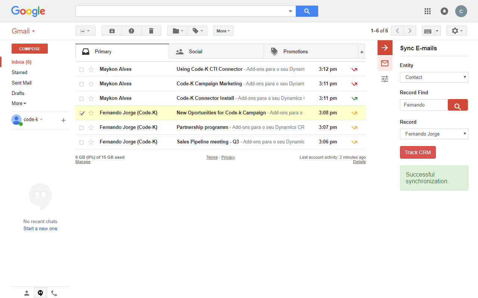This screenshot has height=298, width=478.
Task: Check the Partnership programm email
Action: (x=82, y=128)
